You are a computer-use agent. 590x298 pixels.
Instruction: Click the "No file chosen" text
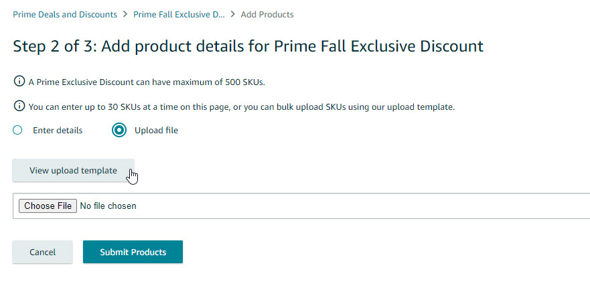tap(108, 206)
